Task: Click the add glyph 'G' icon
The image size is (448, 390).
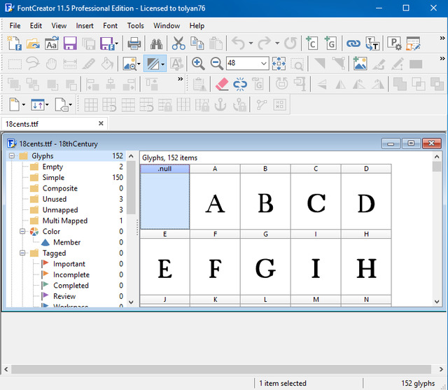Action: (330, 43)
